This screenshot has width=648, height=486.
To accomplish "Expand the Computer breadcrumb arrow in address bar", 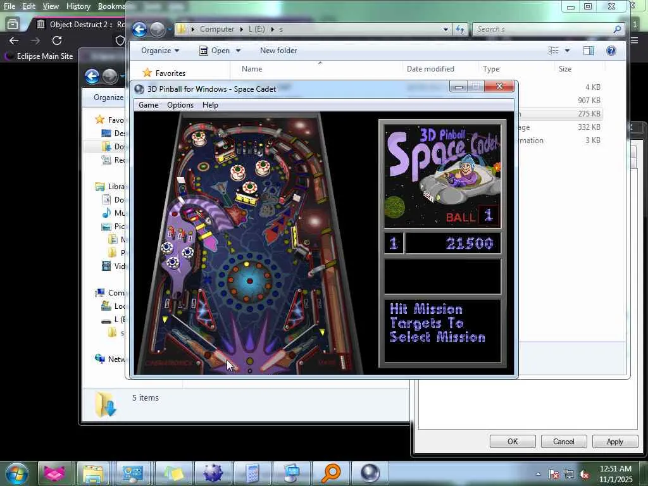I will (x=241, y=29).
